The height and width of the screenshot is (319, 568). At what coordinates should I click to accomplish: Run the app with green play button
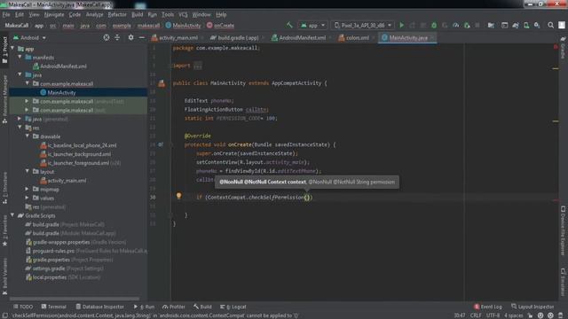point(401,26)
